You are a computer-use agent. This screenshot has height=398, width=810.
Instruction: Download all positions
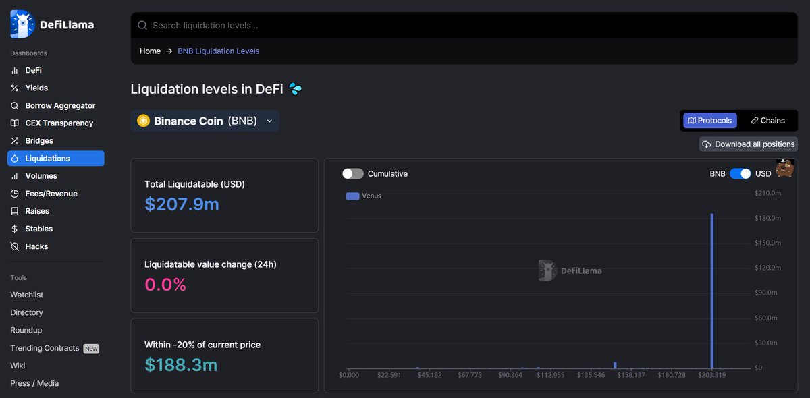pyautogui.click(x=749, y=144)
